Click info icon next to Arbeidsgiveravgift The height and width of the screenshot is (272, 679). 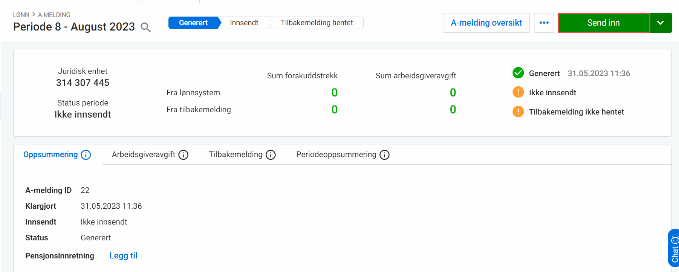[184, 155]
